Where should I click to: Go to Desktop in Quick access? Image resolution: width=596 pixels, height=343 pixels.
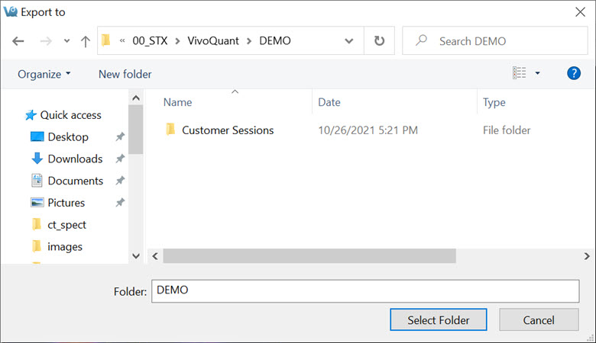[x=67, y=137]
